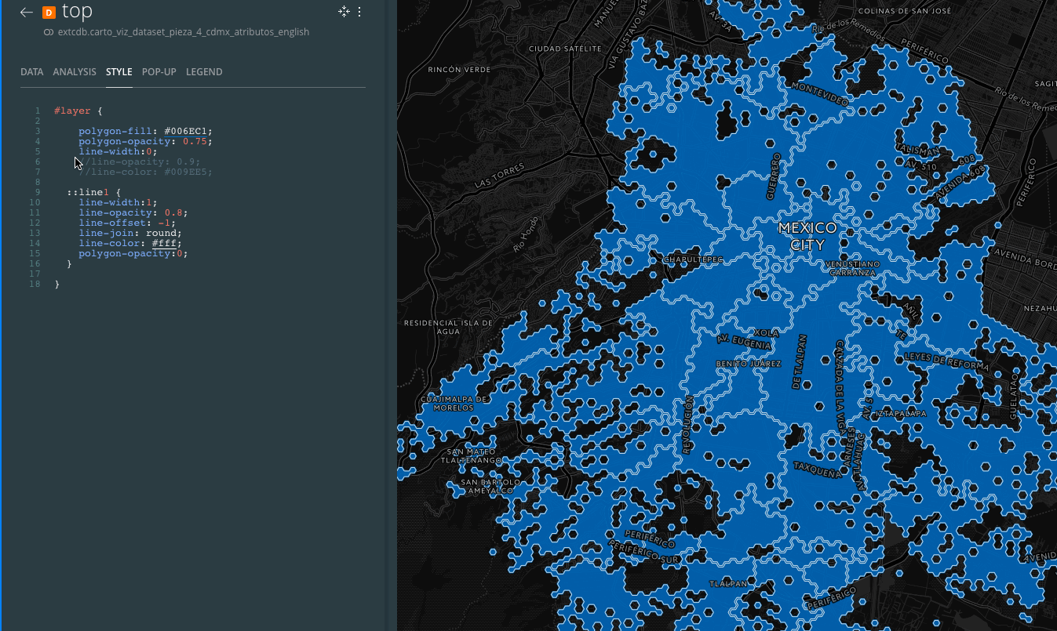
Task: Select the STYLE tab
Action: click(x=119, y=72)
